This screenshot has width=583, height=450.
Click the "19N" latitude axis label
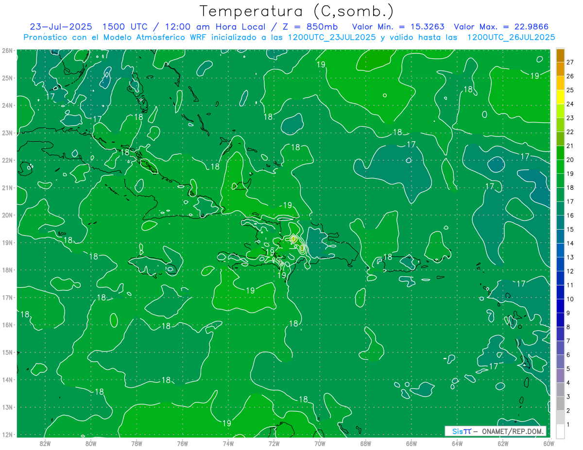[x=7, y=243]
